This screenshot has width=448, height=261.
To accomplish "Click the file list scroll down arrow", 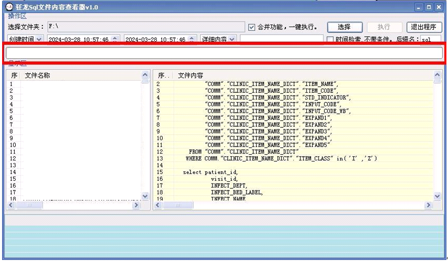I will pyautogui.click(x=145, y=196).
